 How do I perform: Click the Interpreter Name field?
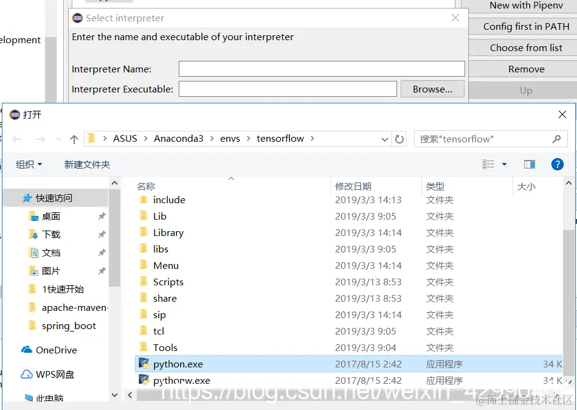[322, 69]
